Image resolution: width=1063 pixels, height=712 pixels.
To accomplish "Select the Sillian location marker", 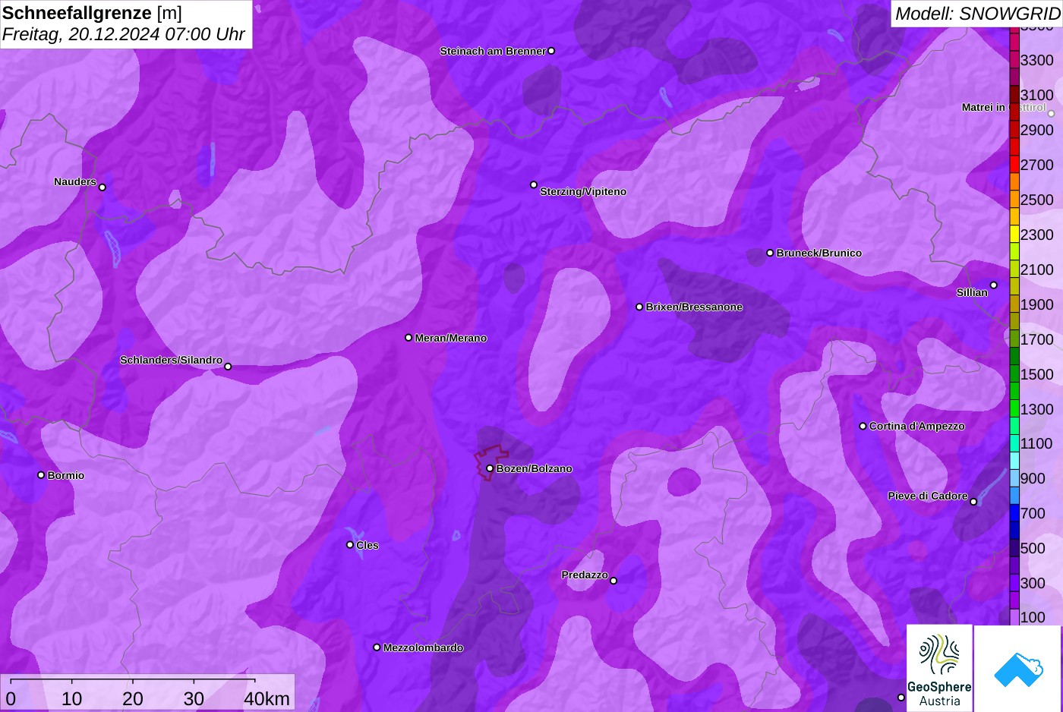I will point(993,285).
